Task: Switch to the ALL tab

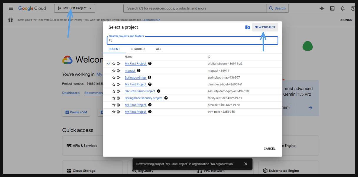Action: pos(159,49)
